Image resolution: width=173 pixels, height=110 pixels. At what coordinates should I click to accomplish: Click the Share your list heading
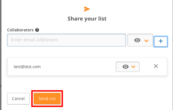point(87,19)
